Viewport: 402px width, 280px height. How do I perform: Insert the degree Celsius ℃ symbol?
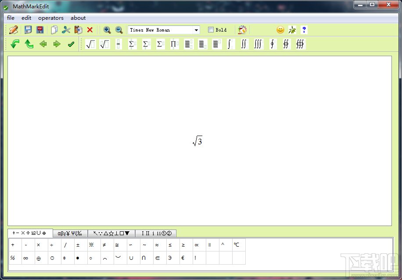pos(239,245)
